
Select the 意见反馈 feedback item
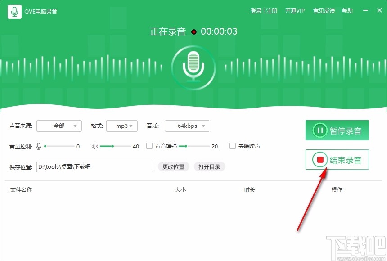pyautogui.click(x=324, y=10)
